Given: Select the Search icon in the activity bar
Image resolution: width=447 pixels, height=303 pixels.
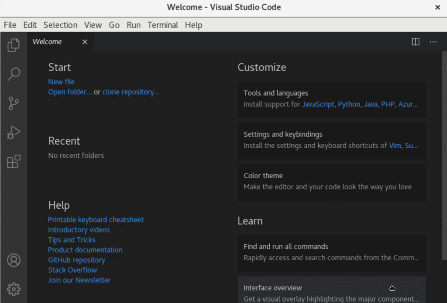Looking at the screenshot, I should click(x=14, y=74).
